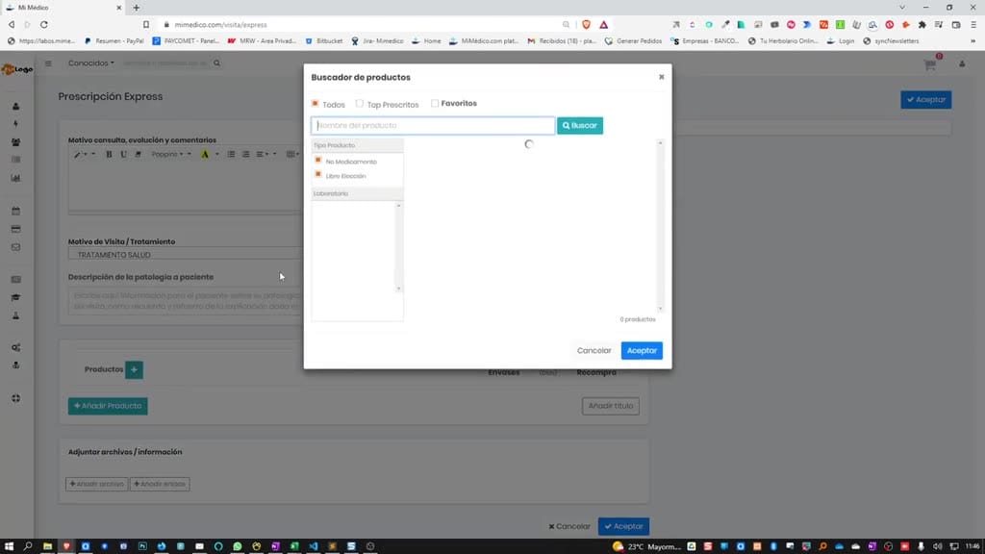The height and width of the screenshot is (554, 985).
Task: Open the calendar sidebar icon
Action: (15, 211)
